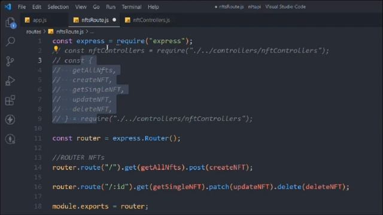Click getSingleNFT argument on line 16

tap(177, 187)
